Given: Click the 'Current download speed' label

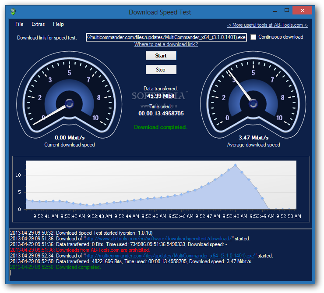Looking at the screenshot, I should point(70,145).
